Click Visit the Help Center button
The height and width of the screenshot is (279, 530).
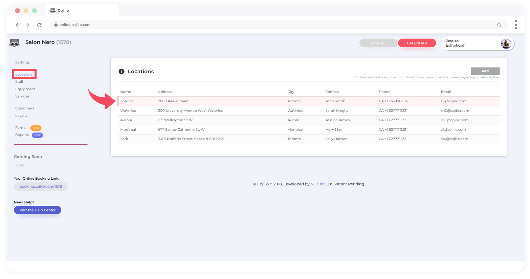[x=38, y=210]
